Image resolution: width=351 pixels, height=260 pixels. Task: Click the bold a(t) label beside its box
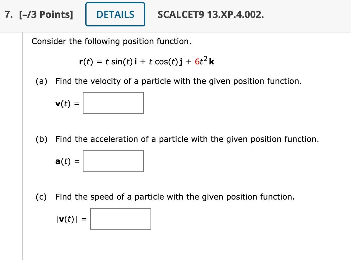click(x=64, y=161)
